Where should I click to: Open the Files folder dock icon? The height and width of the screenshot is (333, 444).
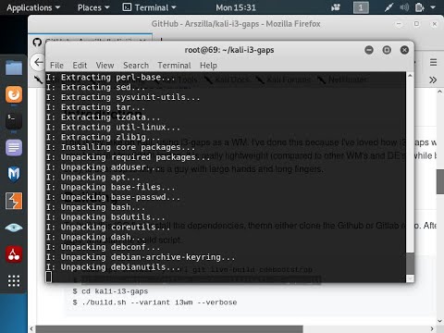[x=14, y=68]
